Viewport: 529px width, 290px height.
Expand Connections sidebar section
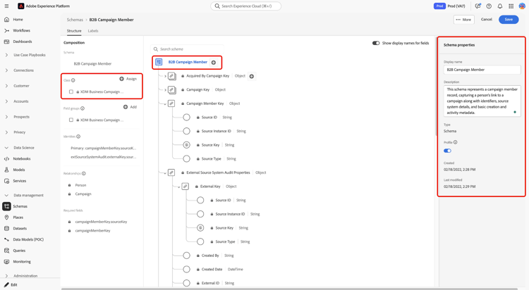[6, 70]
